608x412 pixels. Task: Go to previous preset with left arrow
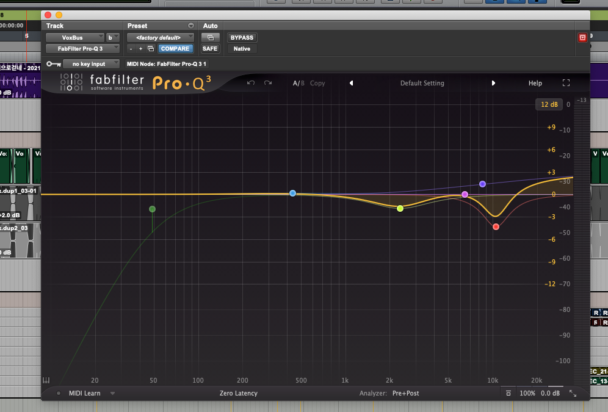tap(351, 83)
